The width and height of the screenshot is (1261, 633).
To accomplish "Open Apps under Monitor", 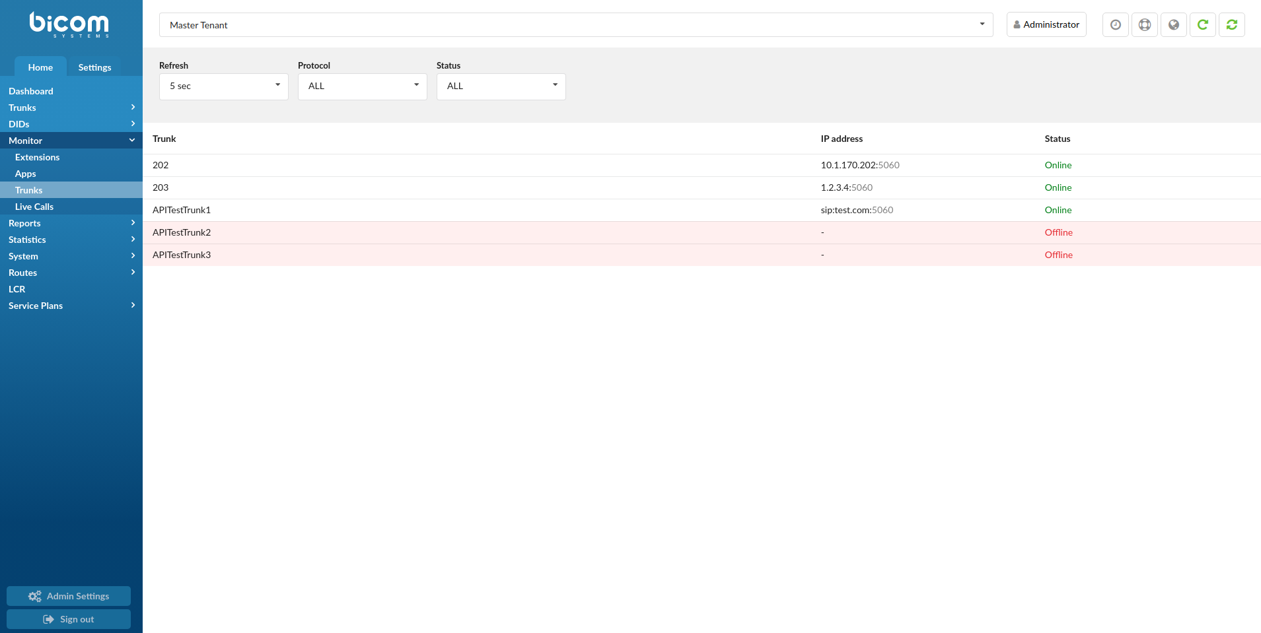I will pos(71,174).
